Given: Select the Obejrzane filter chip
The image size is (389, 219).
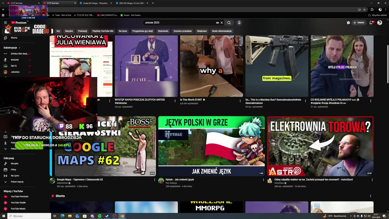Looking at the screenshot, I should pyautogui.click(x=202, y=31).
